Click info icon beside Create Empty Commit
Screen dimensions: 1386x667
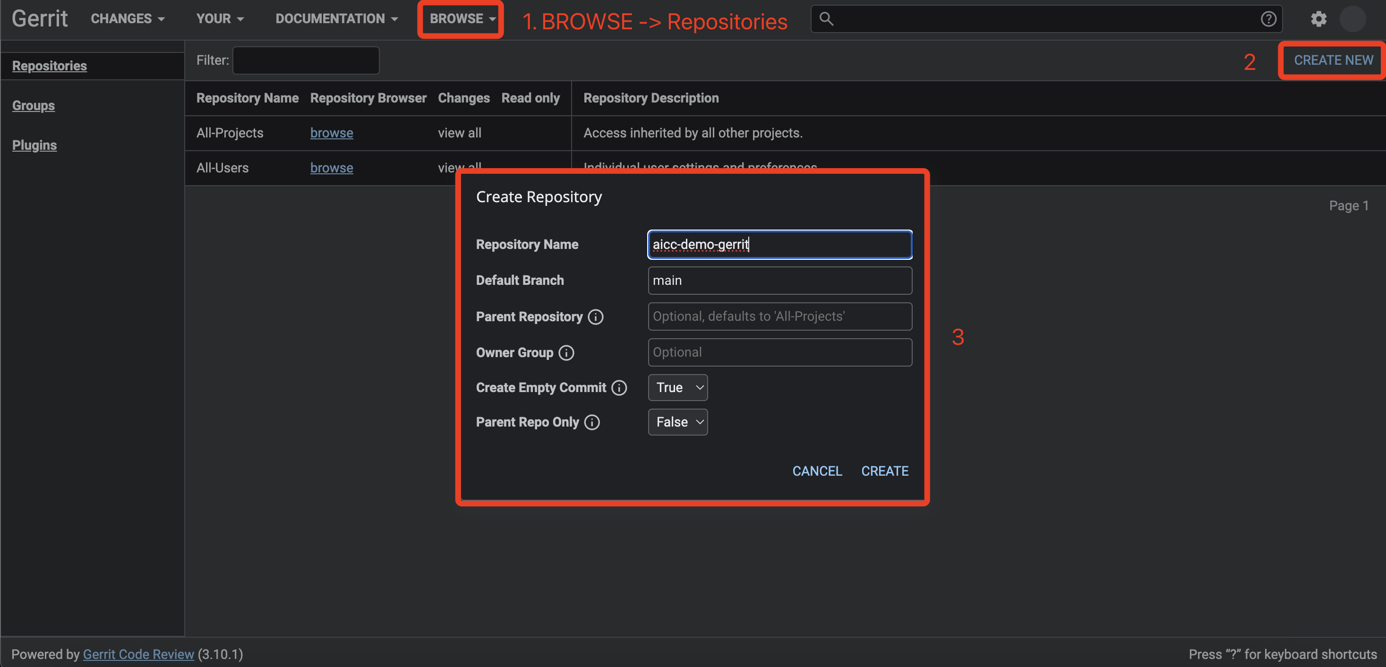point(619,388)
